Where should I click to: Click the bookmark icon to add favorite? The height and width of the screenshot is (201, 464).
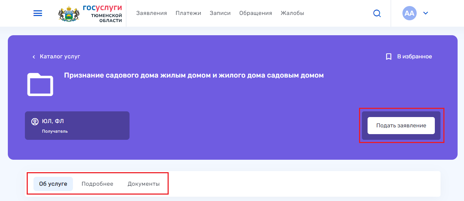389,57
